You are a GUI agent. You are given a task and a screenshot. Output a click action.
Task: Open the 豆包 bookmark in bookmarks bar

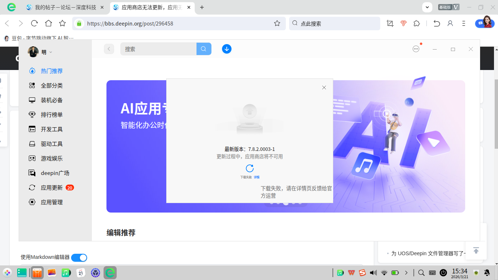point(39,38)
